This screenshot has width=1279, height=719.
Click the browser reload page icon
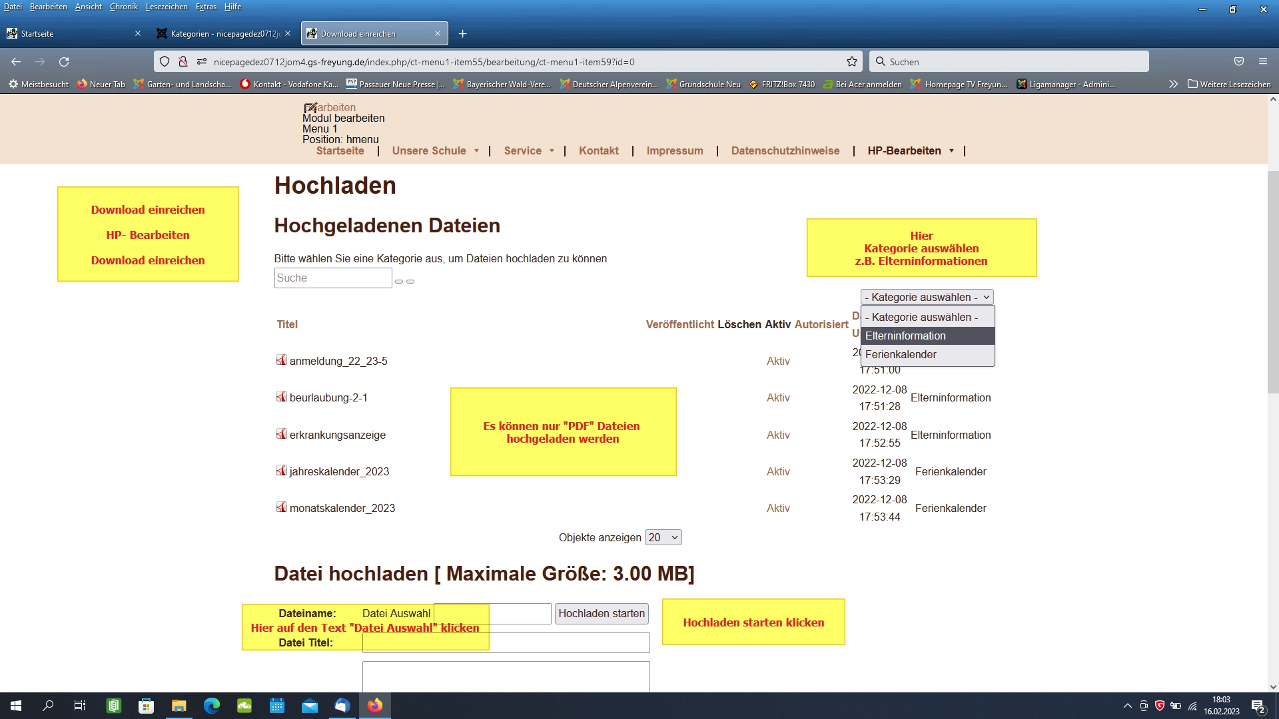(x=64, y=61)
